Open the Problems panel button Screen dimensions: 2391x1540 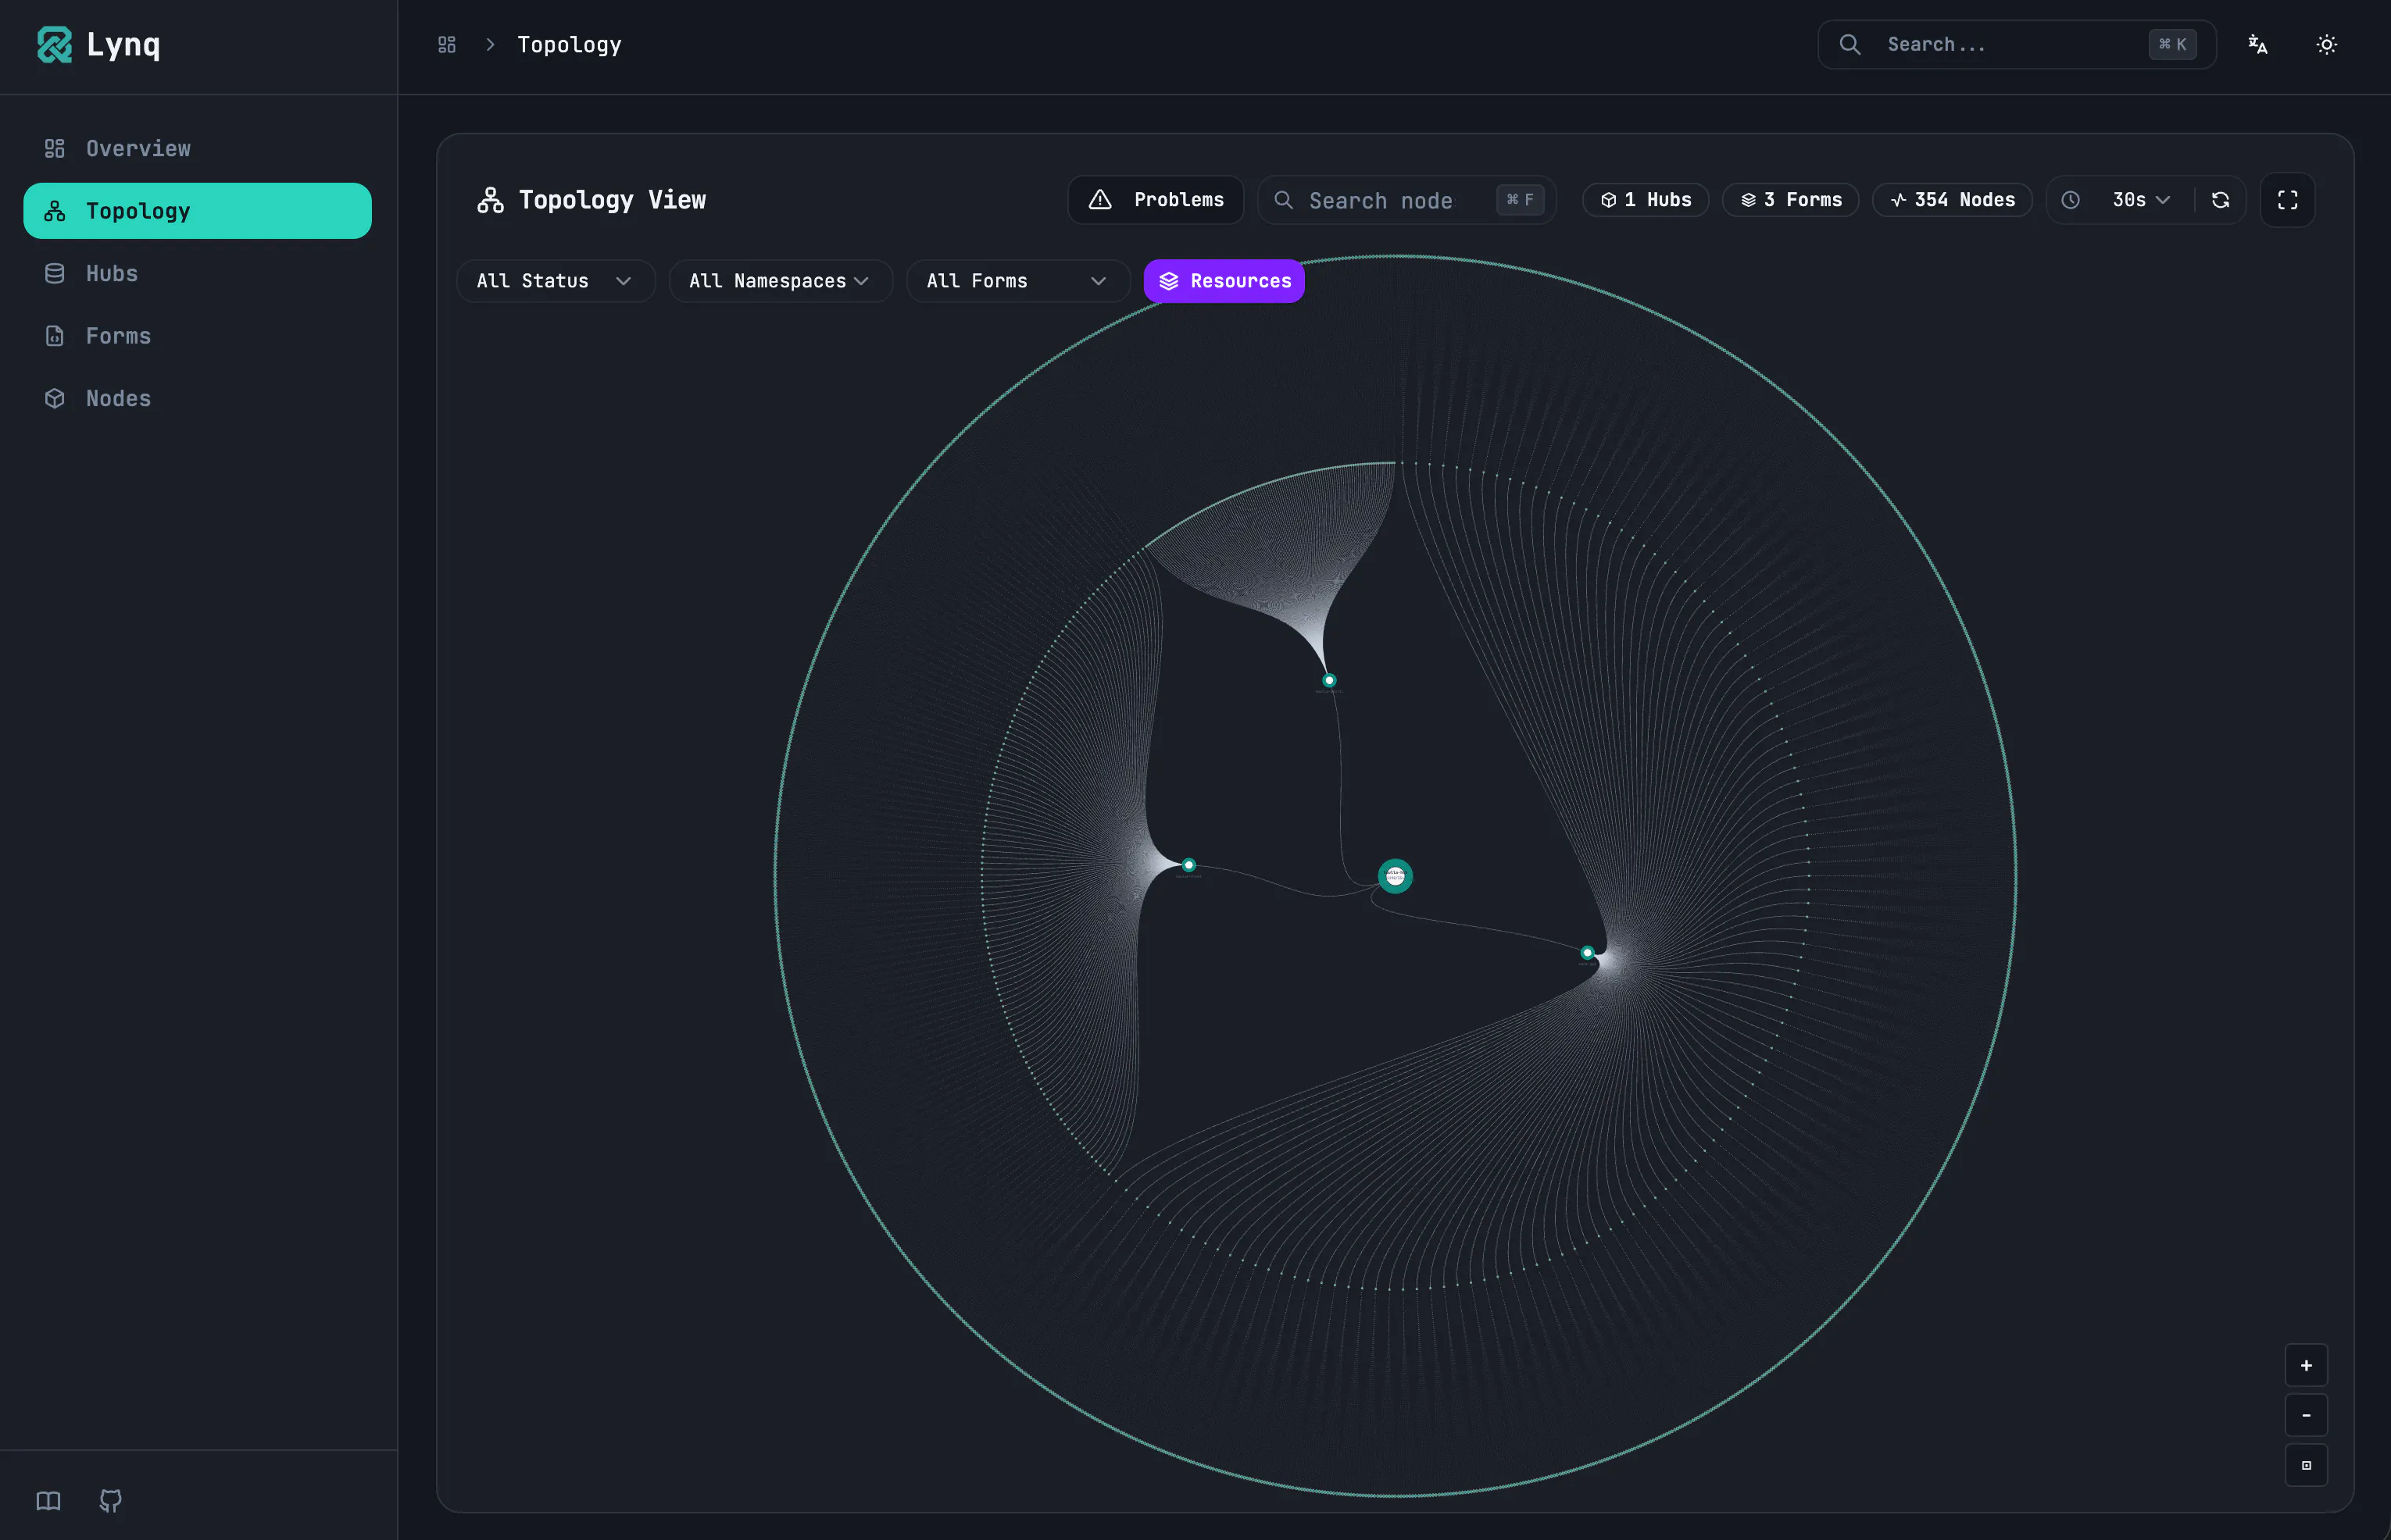pyautogui.click(x=1156, y=200)
